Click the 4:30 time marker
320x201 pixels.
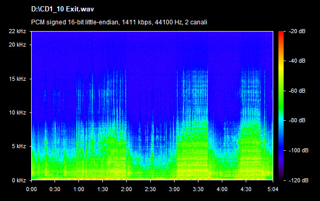pyautogui.click(x=246, y=189)
